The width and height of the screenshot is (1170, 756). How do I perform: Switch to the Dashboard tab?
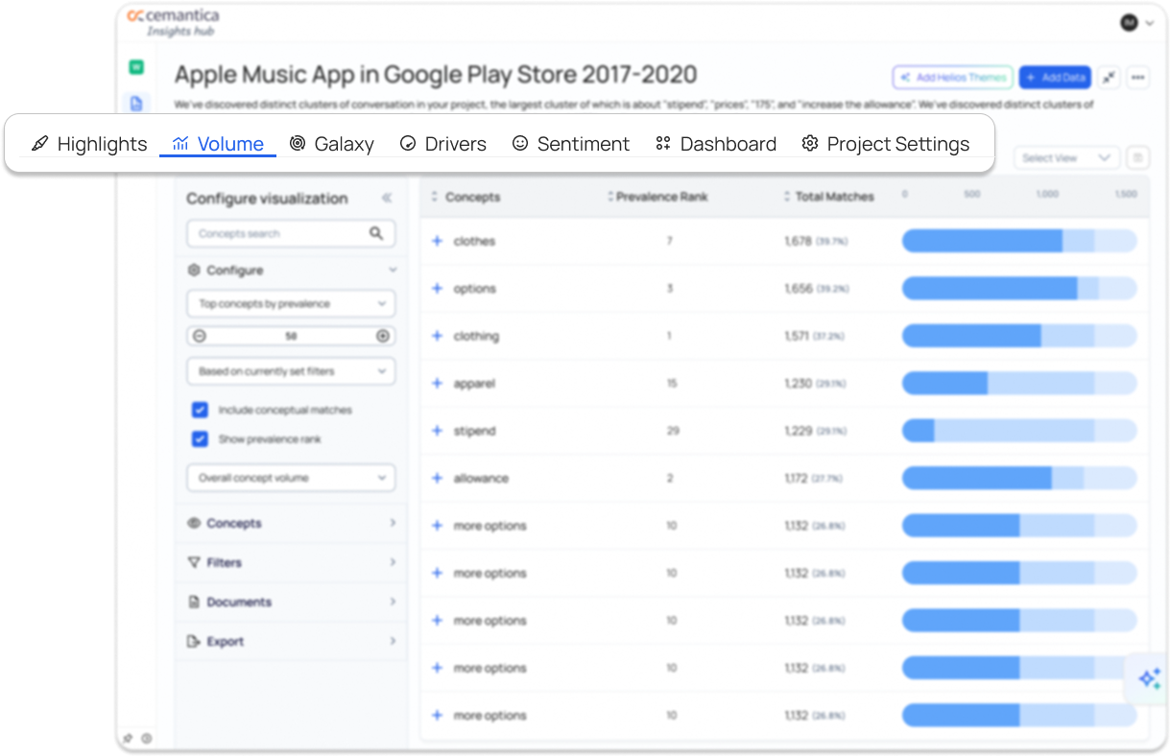click(x=715, y=144)
